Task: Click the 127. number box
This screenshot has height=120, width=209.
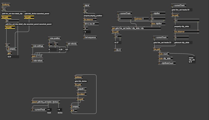Action: pos(67,50)
